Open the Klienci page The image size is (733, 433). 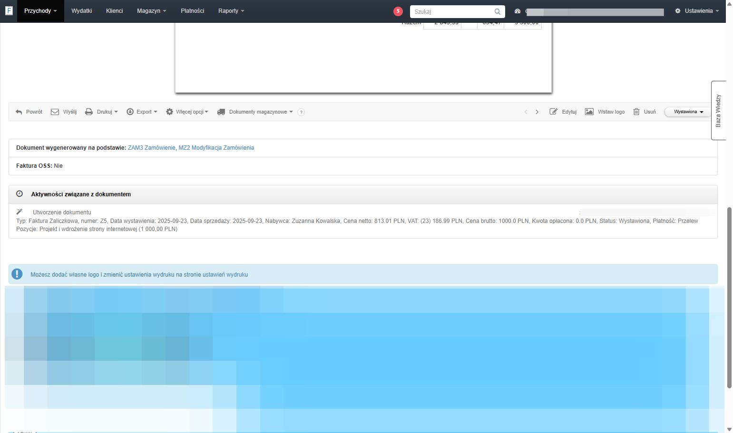pyautogui.click(x=114, y=11)
